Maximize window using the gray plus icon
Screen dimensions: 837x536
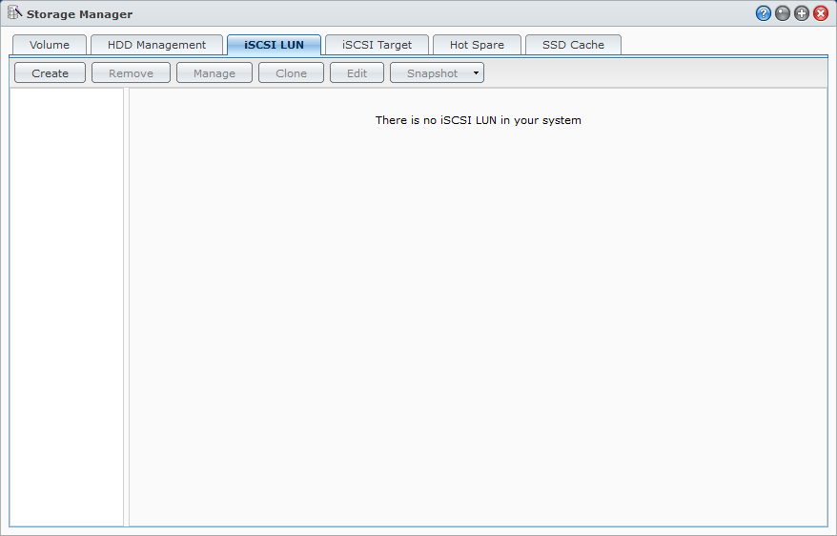tap(802, 13)
